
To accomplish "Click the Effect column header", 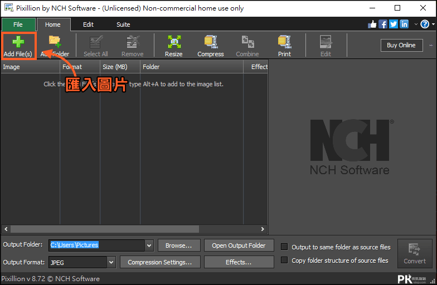I will [255, 67].
